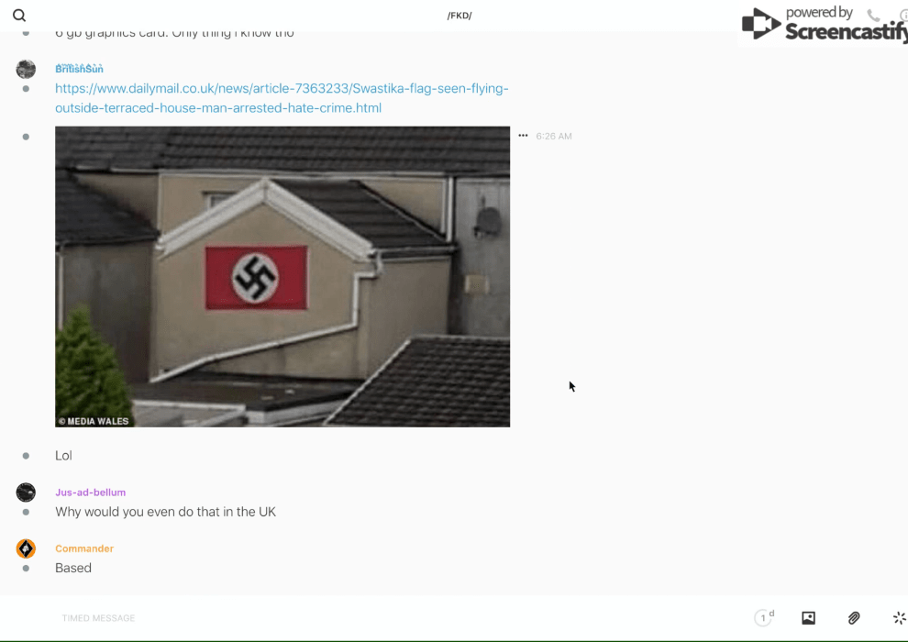
Task: Click the Jus-ad-bellum username
Action: (90, 493)
